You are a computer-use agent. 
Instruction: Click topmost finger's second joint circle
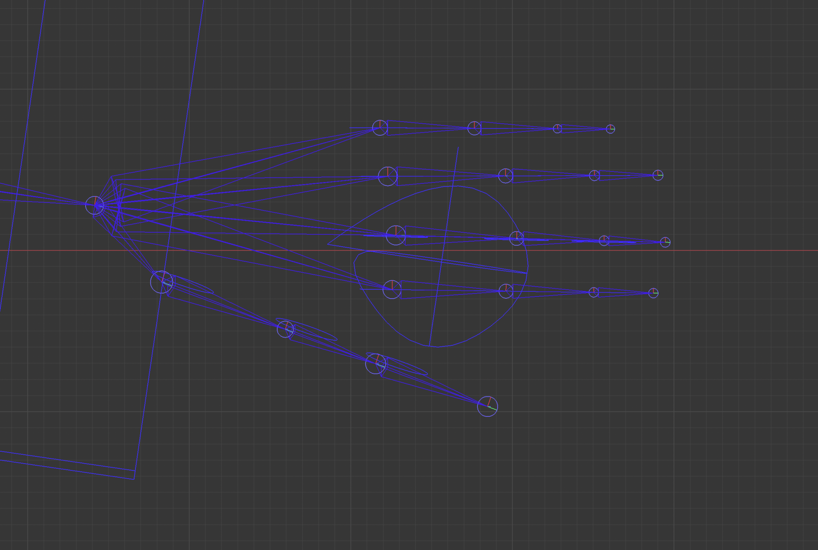point(474,128)
